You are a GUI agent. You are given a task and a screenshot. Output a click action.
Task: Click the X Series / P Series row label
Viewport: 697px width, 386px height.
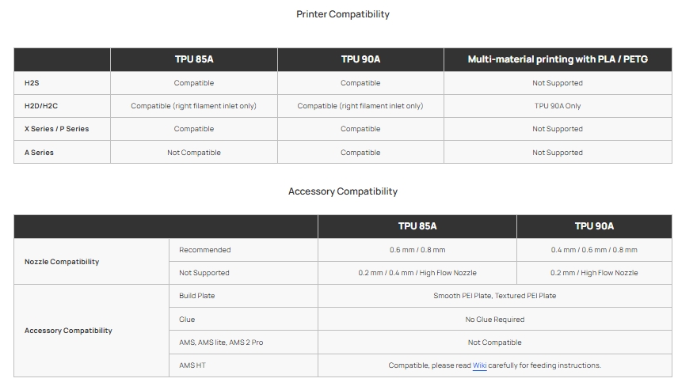pos(56,129)
